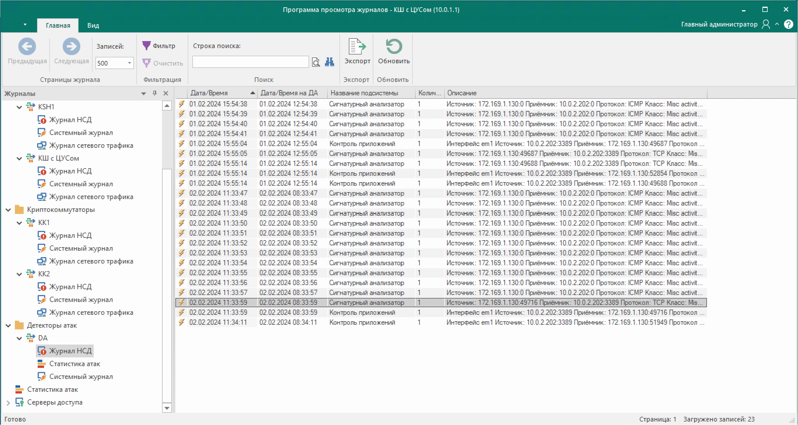Open the Главная ribbon tab
This screenshot has width=798, height=425.
(x=58, y=25)
